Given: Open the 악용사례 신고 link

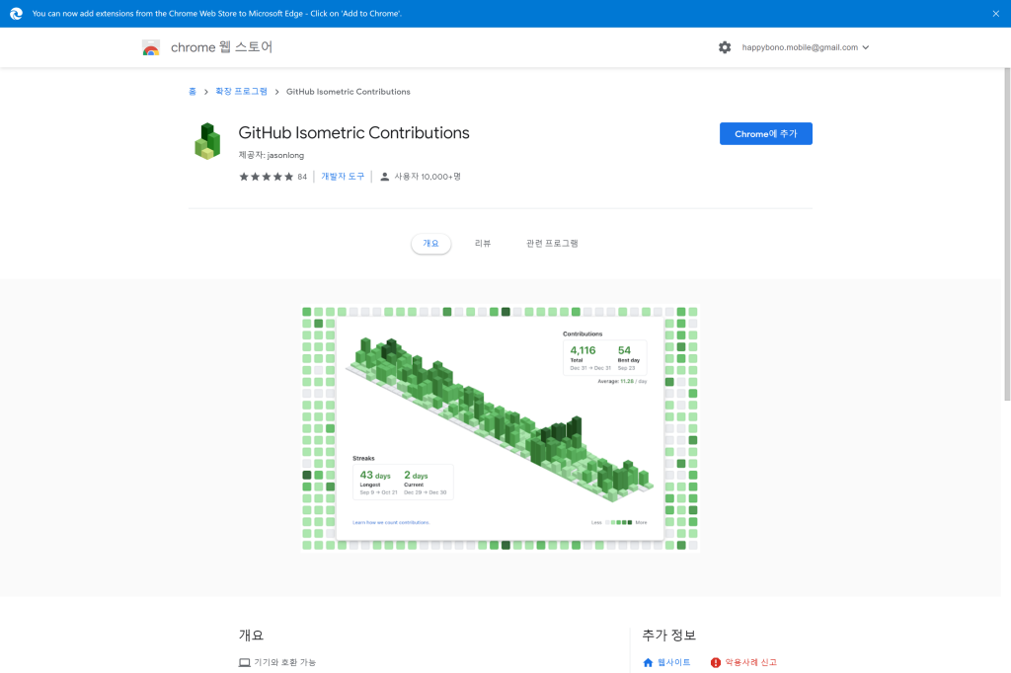Looking at the screenshot, I should point(751,663).
